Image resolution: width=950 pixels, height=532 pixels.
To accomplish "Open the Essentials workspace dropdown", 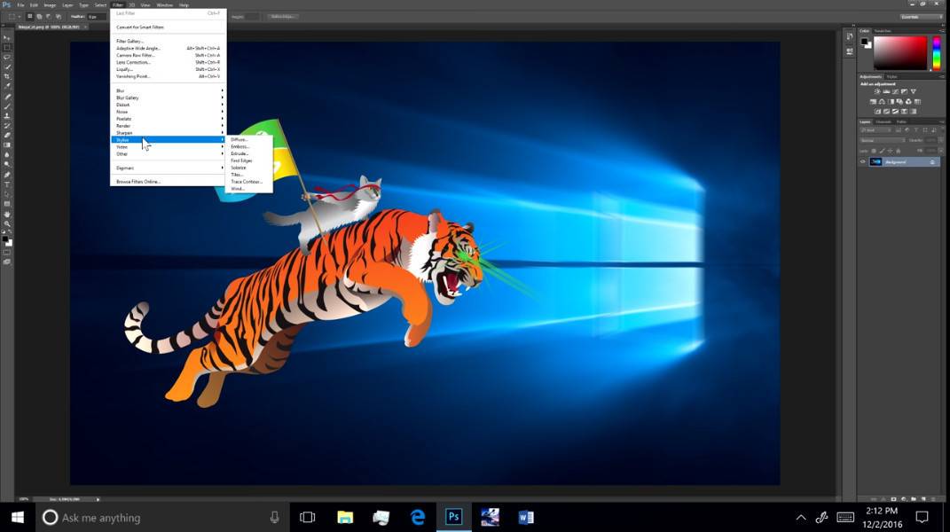I will click(921, 17).
